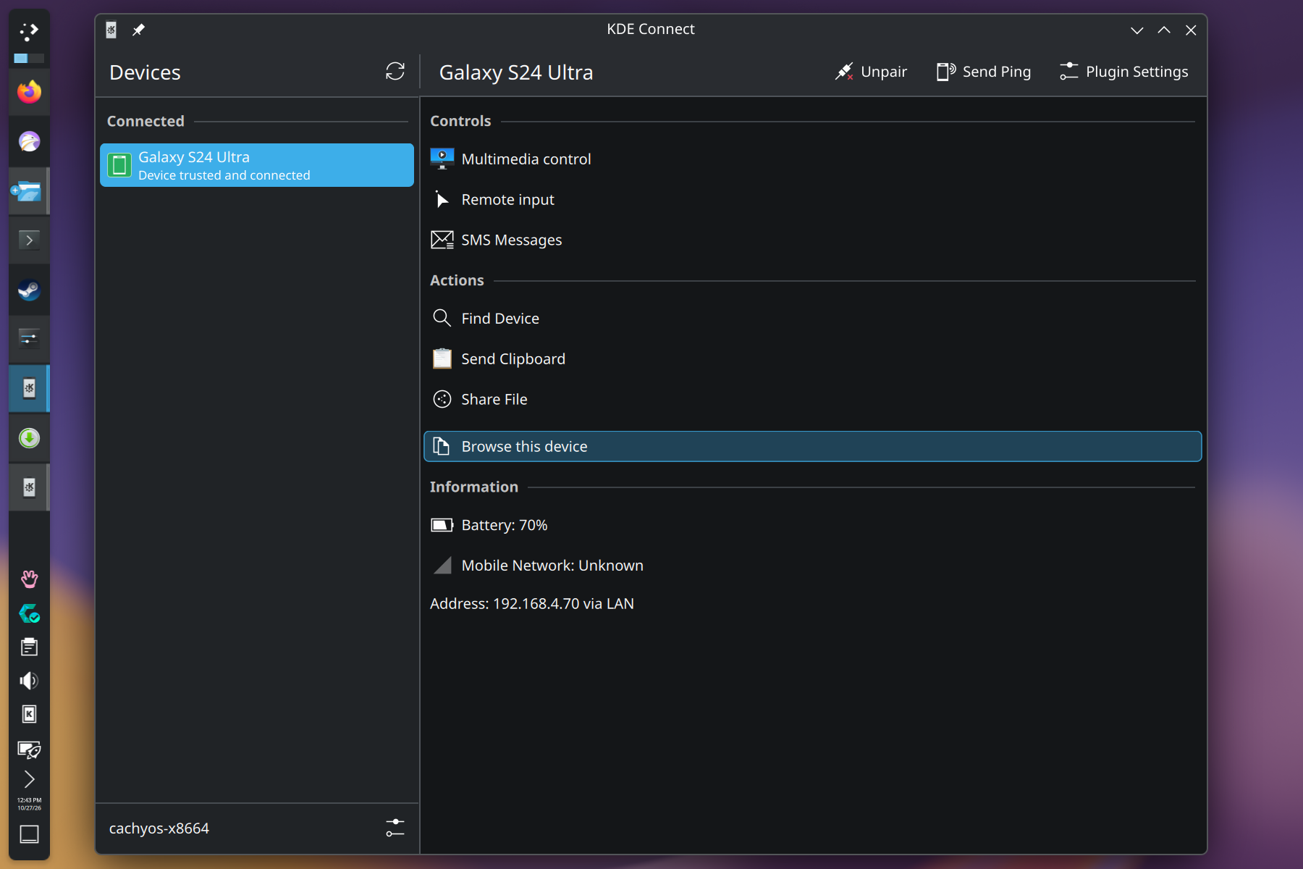Click the Address 192.168.4.70 text
This screenshot has width=1303, height=869.
[532, 604]
